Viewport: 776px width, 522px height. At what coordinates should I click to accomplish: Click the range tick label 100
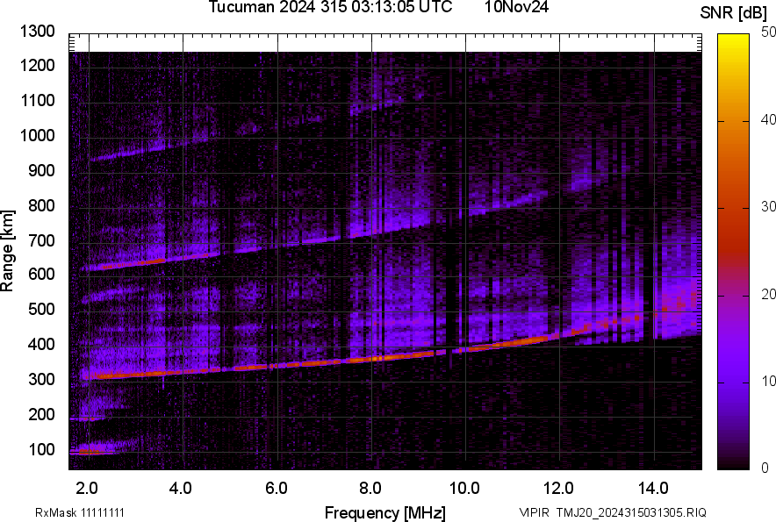coord(41,449)
